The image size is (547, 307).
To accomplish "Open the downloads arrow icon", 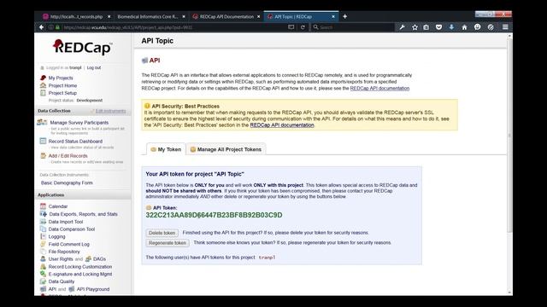I will tap(451, 27).
